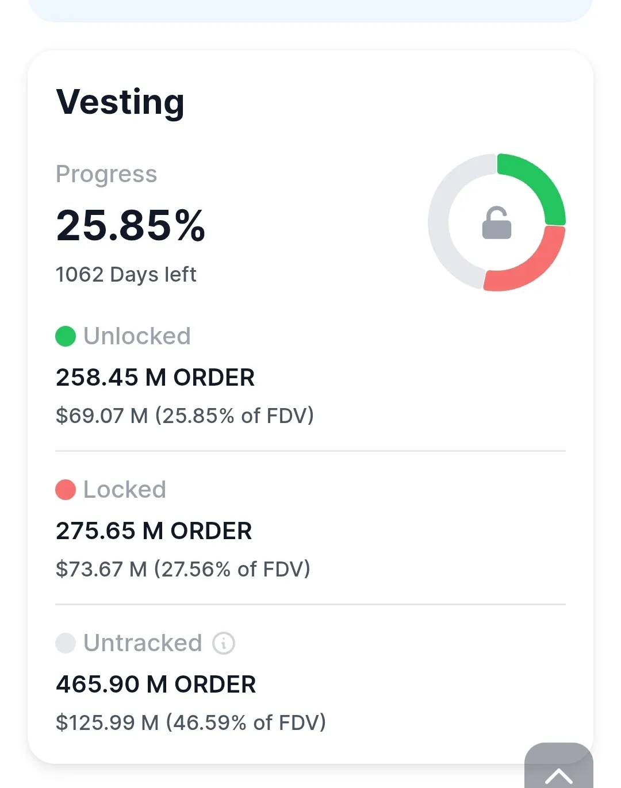
Task: Click the Untracked label
Action: [x=143, y=643]
